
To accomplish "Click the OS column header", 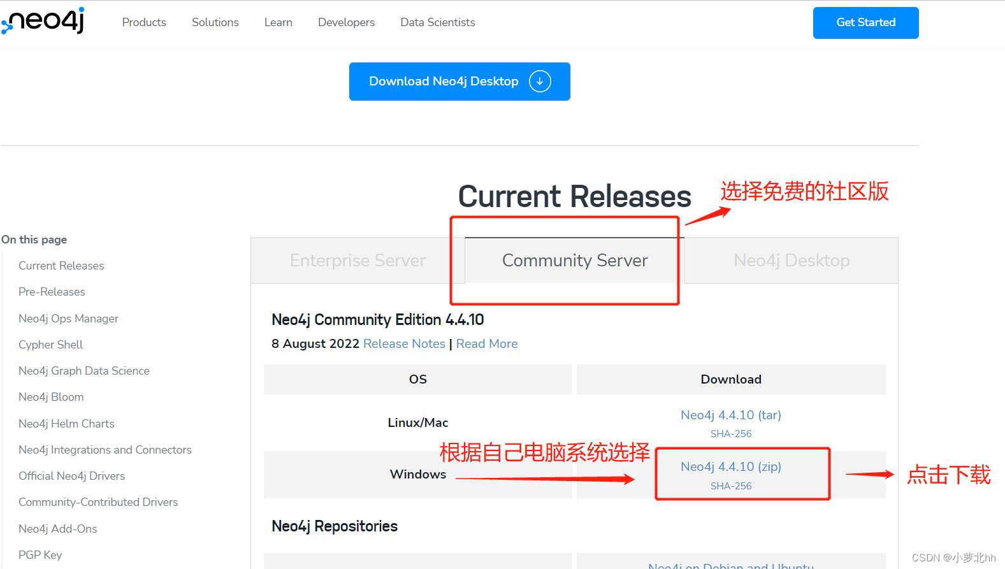I will pos(418,380).
